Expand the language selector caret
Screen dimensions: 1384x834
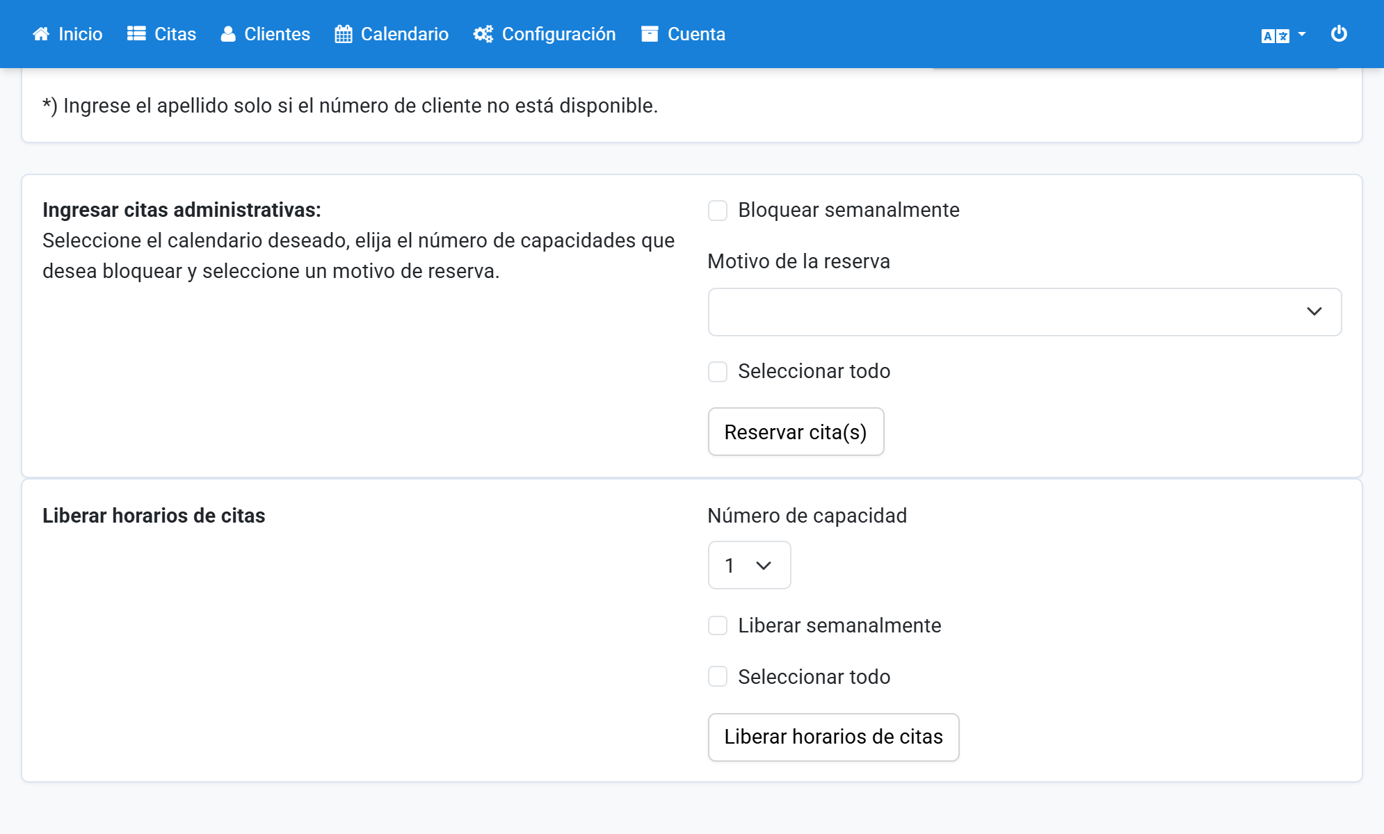tap(1302, 34)
